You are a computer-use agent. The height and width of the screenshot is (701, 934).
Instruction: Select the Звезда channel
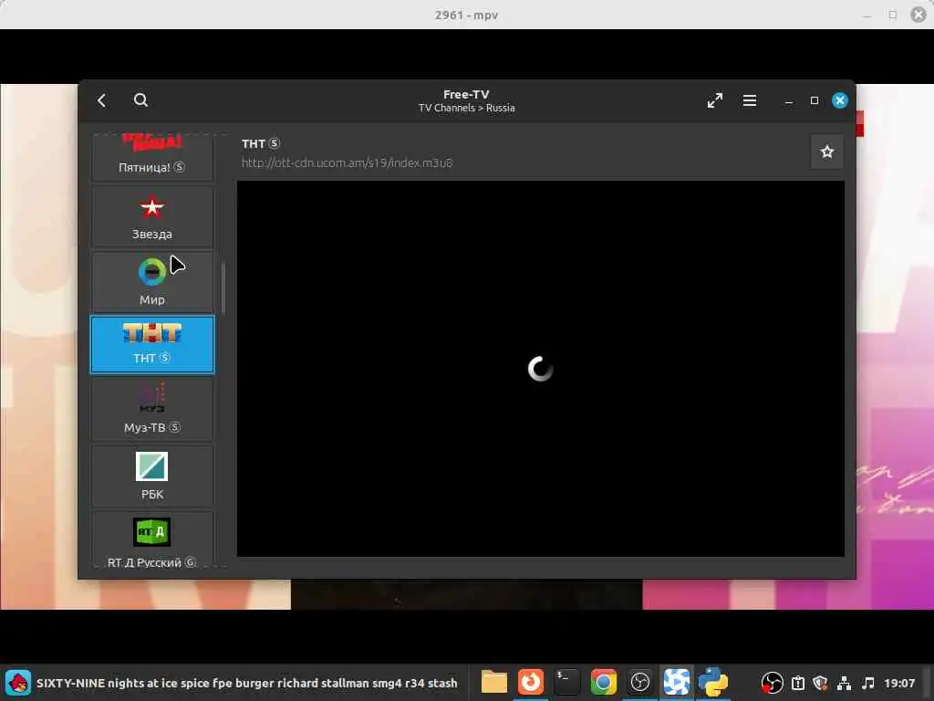coord(152,217)
